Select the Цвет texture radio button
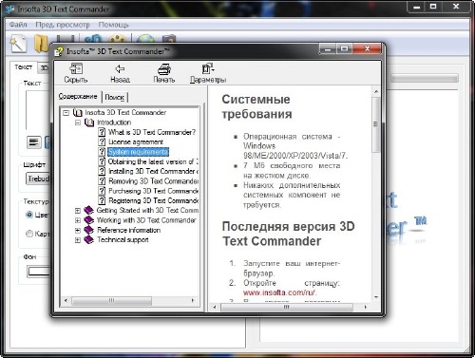This screenshot has height=358, width=475. [29, 215]
